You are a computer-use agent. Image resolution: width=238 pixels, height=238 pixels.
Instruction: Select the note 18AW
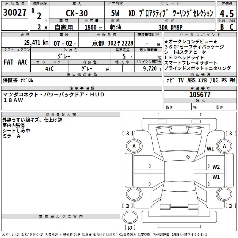click(x=13, y=100)
